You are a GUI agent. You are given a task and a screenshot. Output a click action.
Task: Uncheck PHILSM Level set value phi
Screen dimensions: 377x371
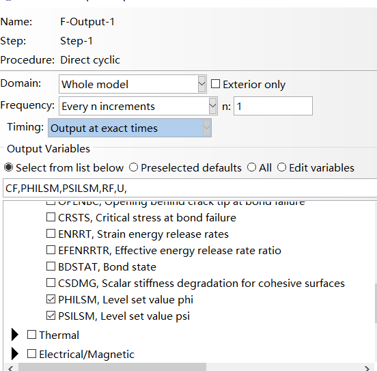51,299
